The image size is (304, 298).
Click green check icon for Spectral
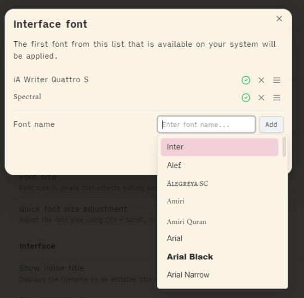[x=246, y=97]
